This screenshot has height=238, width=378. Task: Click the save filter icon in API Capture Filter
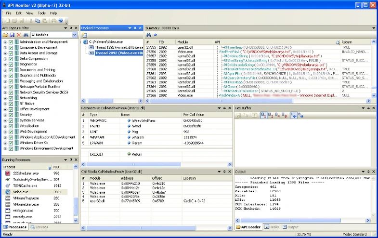pos(12,35)
